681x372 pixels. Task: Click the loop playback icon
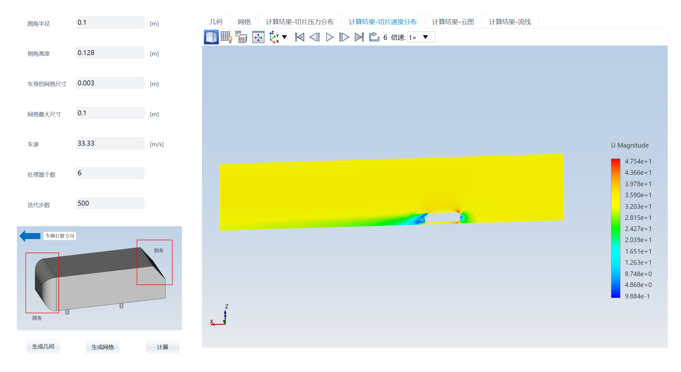tap(374, 37)
